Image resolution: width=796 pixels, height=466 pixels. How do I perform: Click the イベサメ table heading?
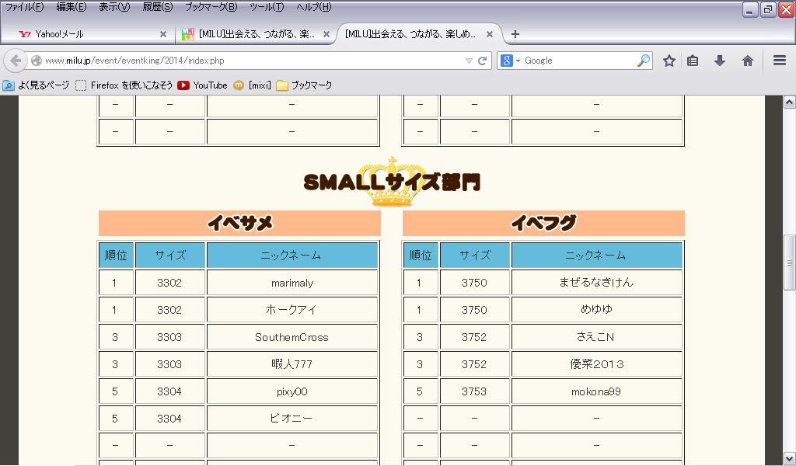coord(239,223)
